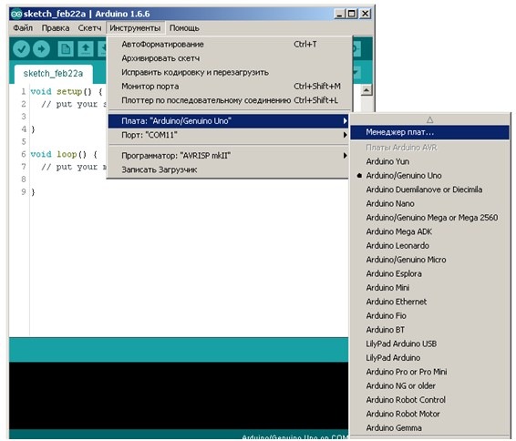
Task: Close the Arduino window
Action: (x=366, y=14)
